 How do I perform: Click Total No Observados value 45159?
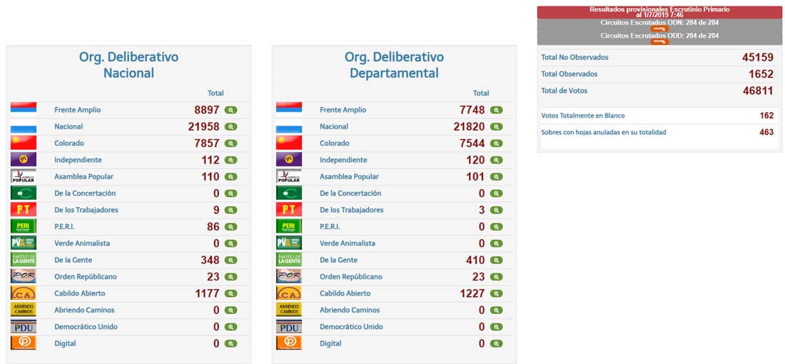757,58
